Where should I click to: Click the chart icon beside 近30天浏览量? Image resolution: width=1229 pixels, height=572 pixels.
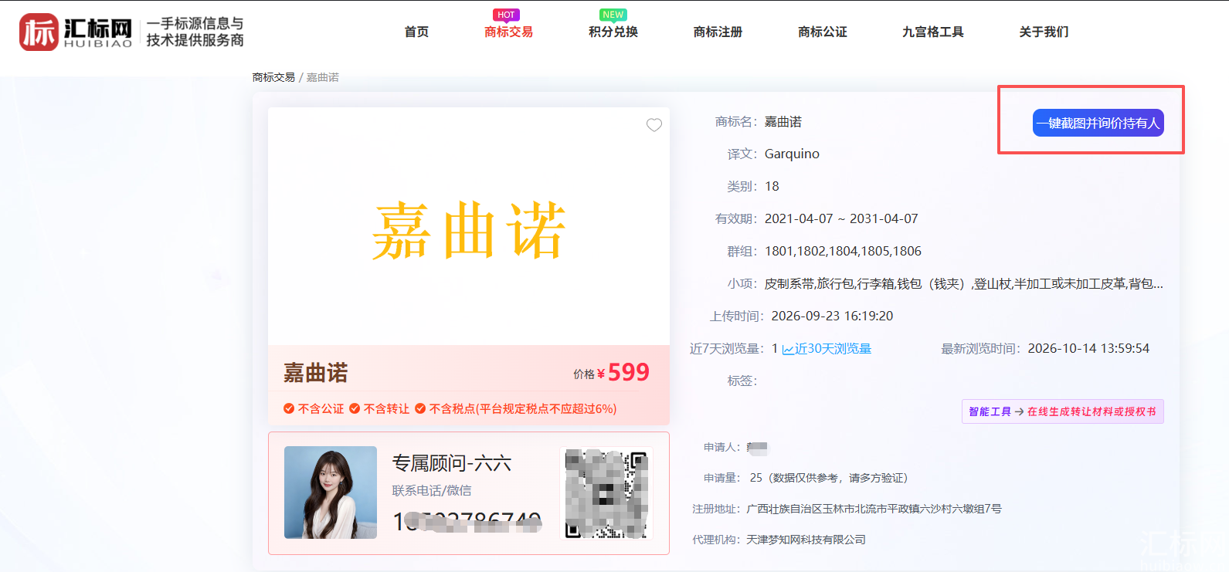pos(788,350)
